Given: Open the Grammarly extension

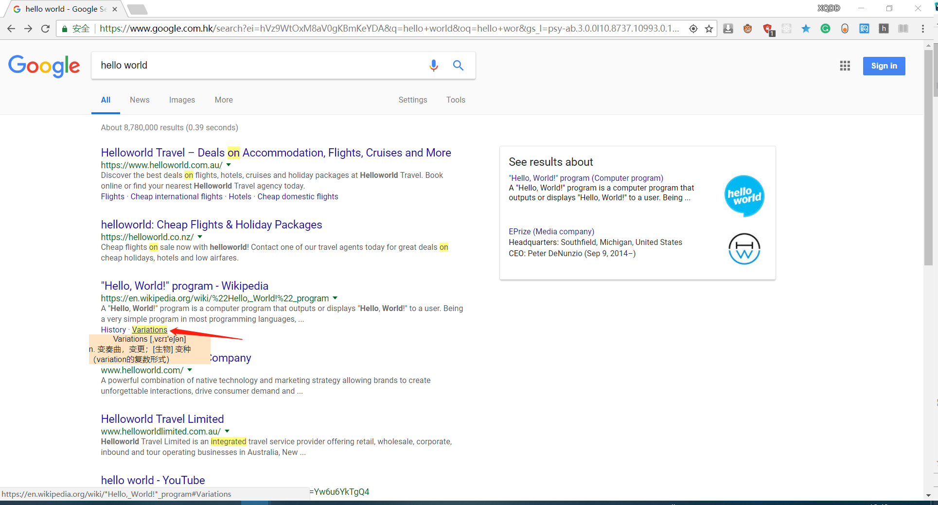Looking at the screenshot, I should tap(825, 29).
